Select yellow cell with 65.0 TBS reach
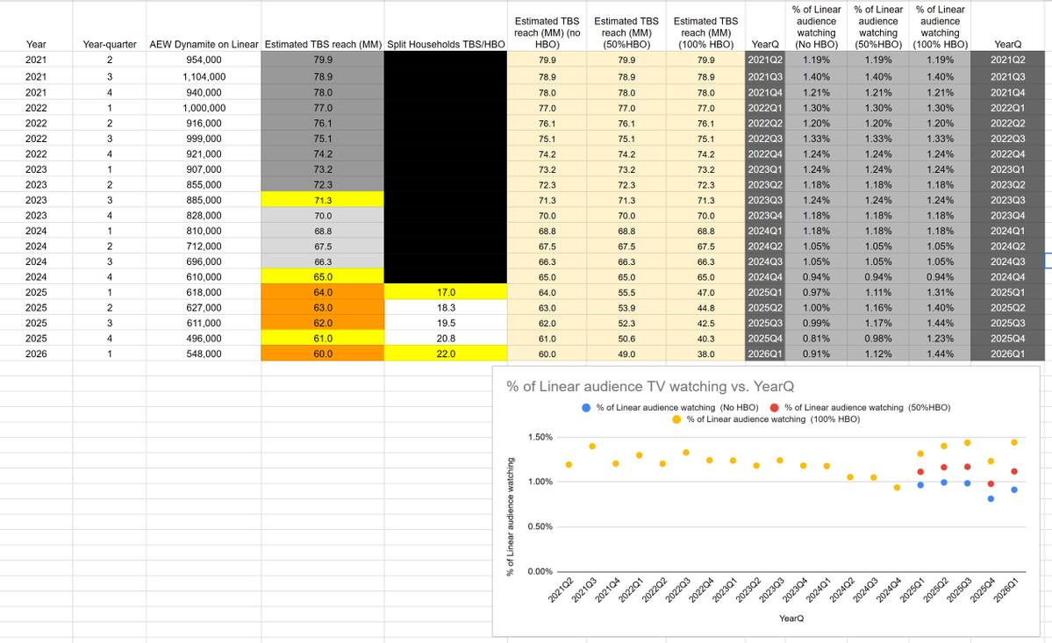 pyautogui.click(x=323, y=276)
